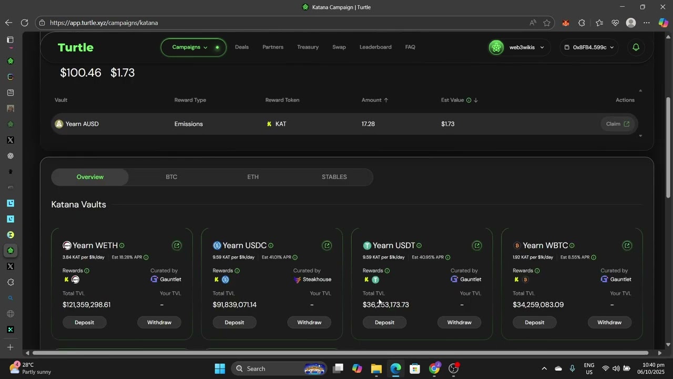Click plus icon at sidebar bottom

[10, 347]
